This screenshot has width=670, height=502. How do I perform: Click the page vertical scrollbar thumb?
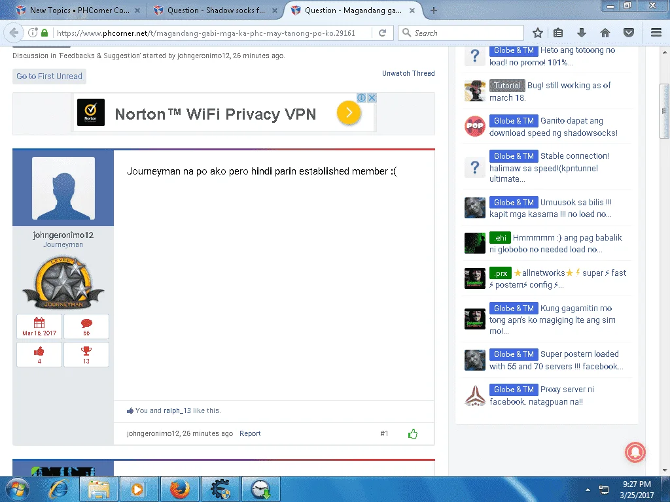[665, 111]
